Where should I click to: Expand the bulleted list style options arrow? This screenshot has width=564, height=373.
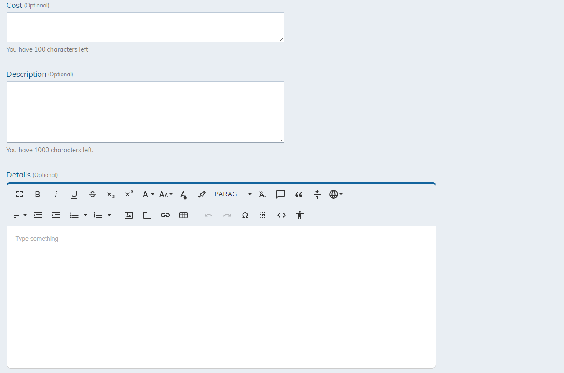[85, 215]
